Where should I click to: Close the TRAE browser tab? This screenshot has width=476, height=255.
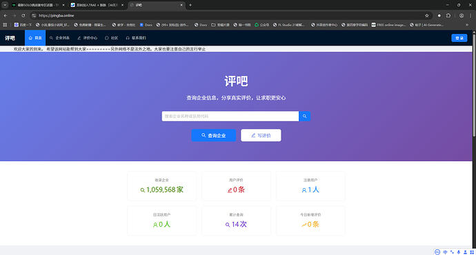click(122, 5)
